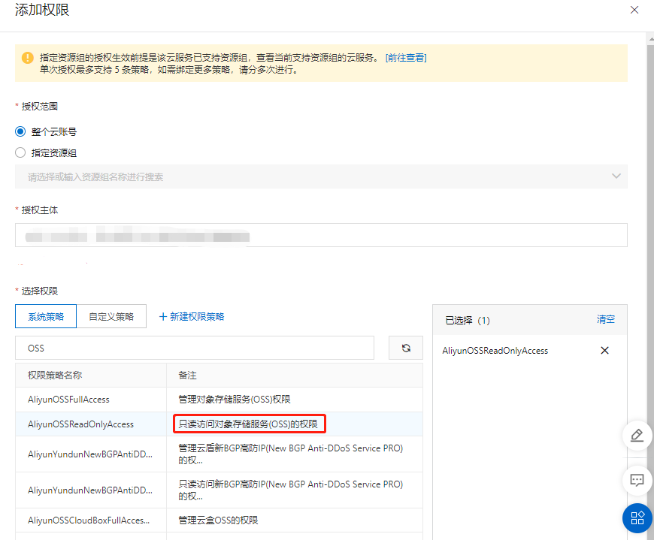Click 清空 to clear selections
Screen dimensions: 654x540
(x=606, y=319)
